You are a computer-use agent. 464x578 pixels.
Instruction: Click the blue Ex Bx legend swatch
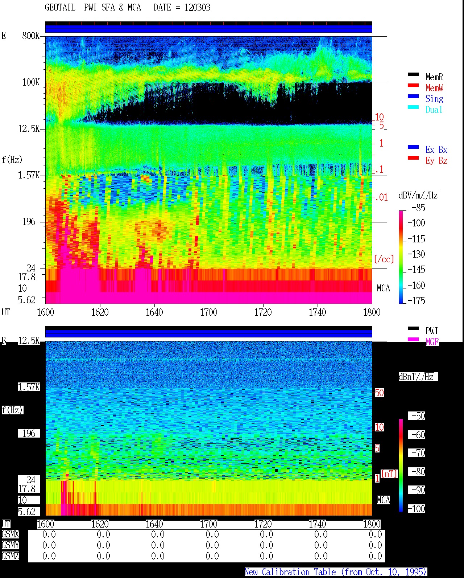pos(413,147)
